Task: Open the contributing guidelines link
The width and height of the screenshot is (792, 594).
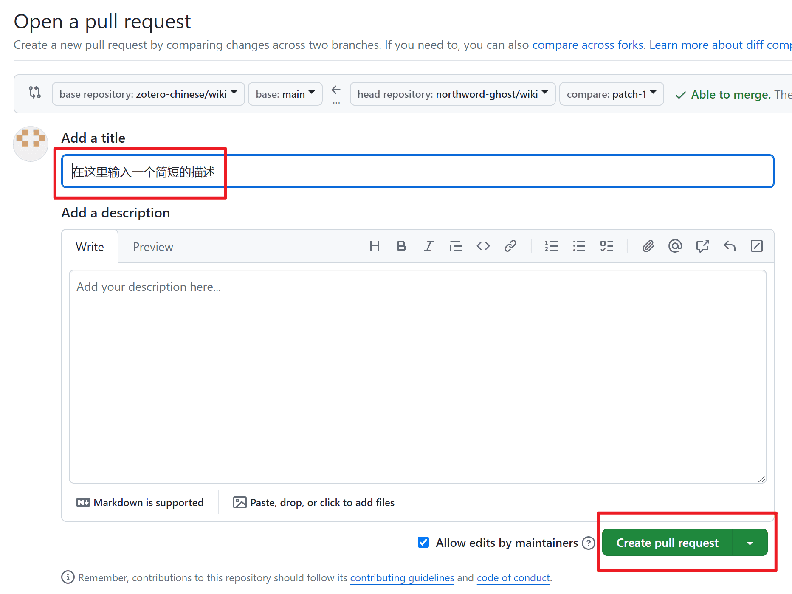Action: click(x=402, y=578)
